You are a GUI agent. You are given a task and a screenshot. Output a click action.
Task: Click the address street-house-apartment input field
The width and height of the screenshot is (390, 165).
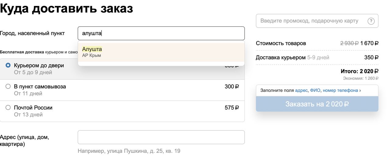point(161,137)
